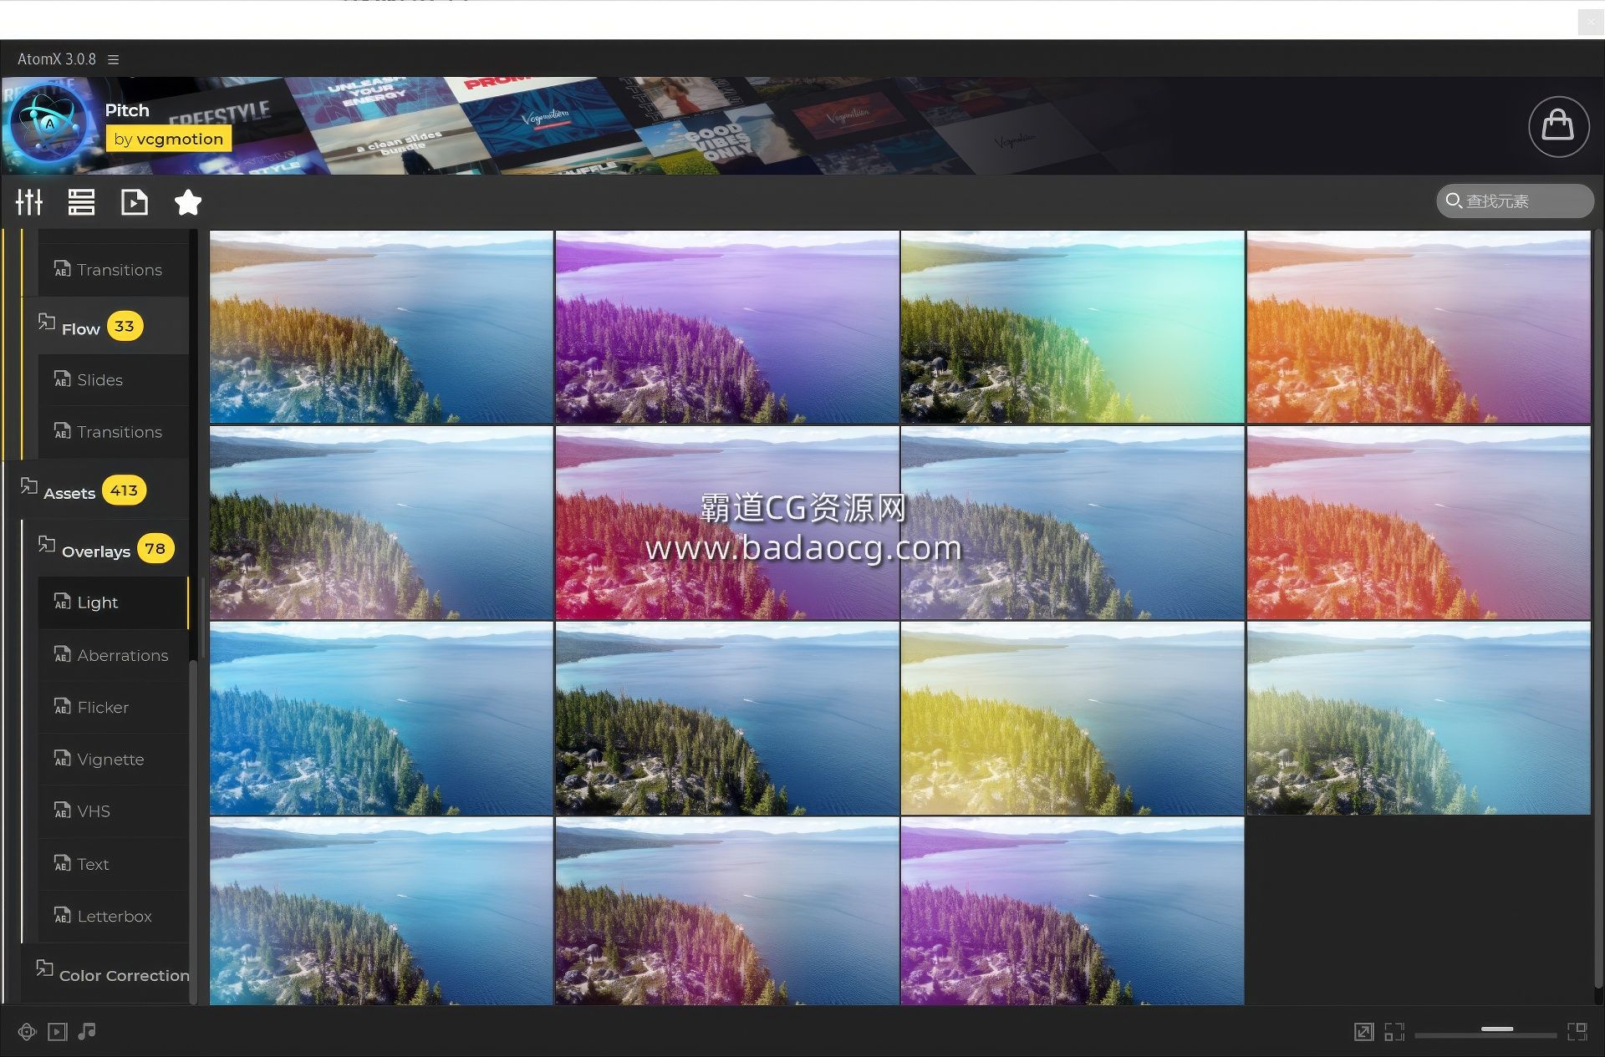Select the Letterbox overlay category
1605x1057 pixels.
coord(114,916)
